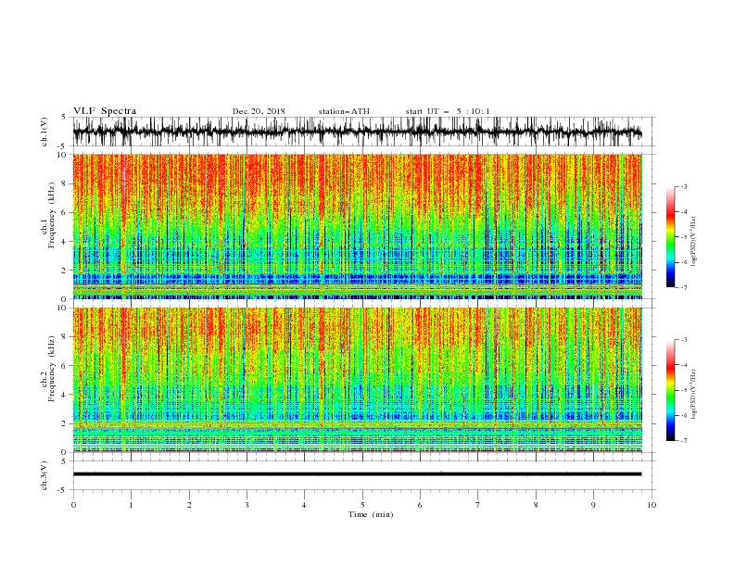This screenshot has height=567, width=734.
Task: Click the ch.1 PSD color scale bar
Action: (x=671, y=236)
